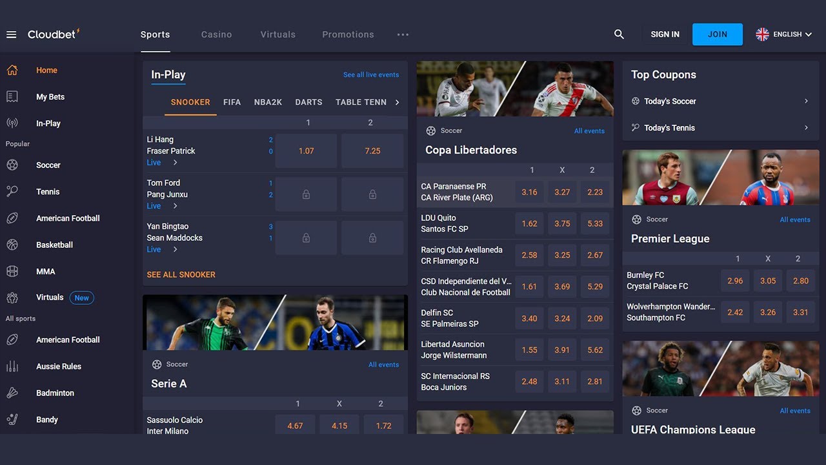The height and width of the screenshot is (465, 826).
Task: Open the hamburger menu icon
Action: point(11,34)
